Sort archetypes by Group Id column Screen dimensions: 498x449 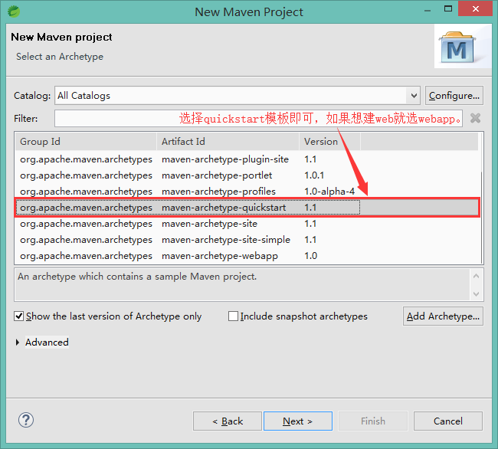pos(84,142)
